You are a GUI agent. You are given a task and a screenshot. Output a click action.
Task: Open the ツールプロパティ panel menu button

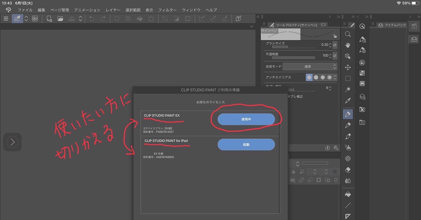[x=264, y=24]
